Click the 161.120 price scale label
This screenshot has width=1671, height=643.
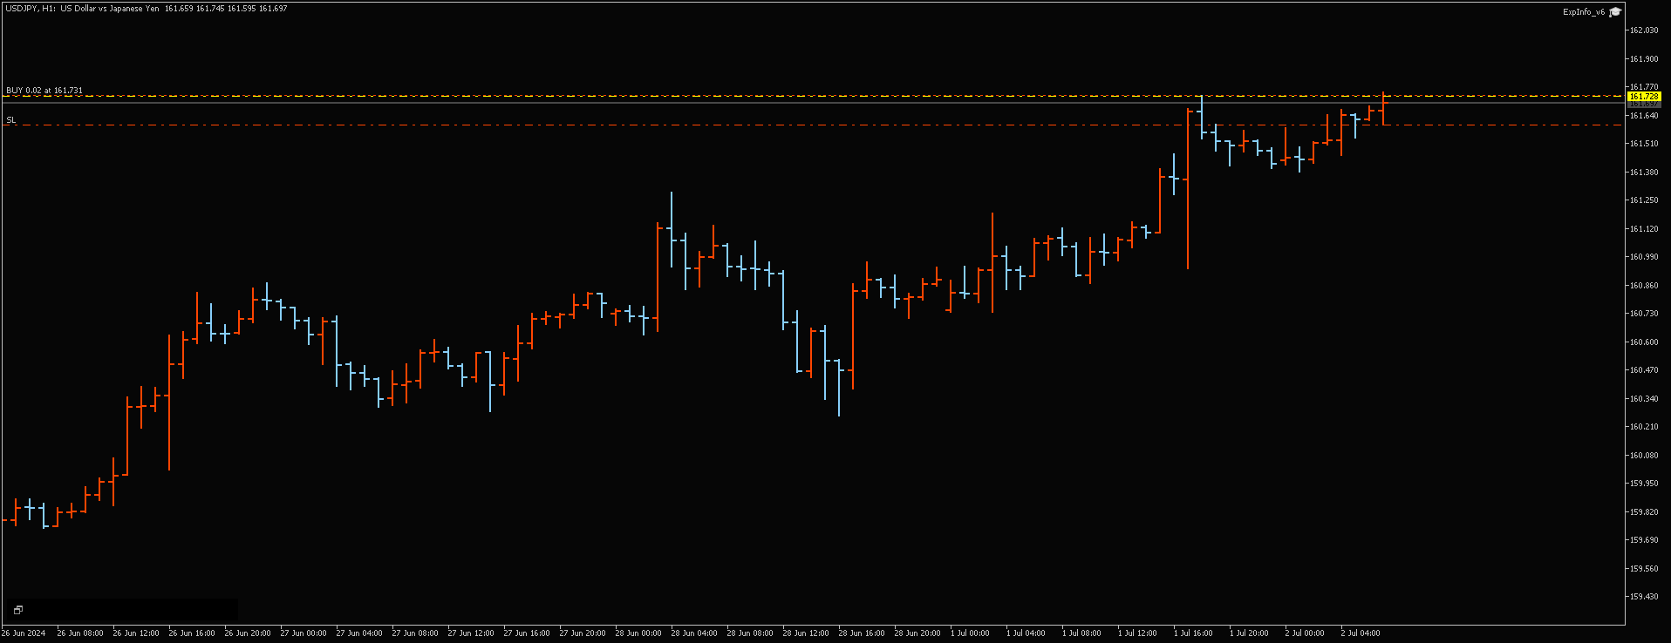(x=1644, y=229)
